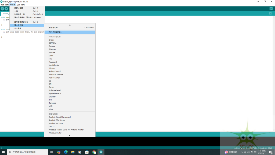Choose the Ctrl+Shift+U programmer upload entry
275x155 pixels.
[27, 14]
